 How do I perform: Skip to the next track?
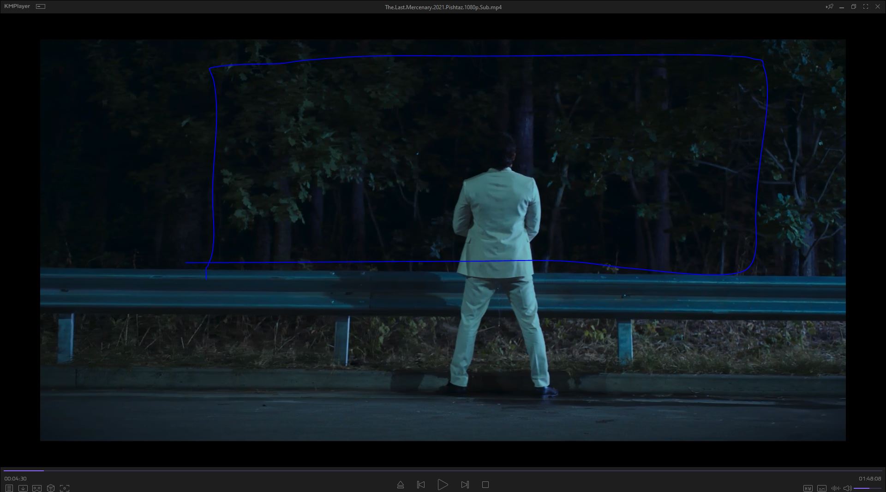coord(465,485)
